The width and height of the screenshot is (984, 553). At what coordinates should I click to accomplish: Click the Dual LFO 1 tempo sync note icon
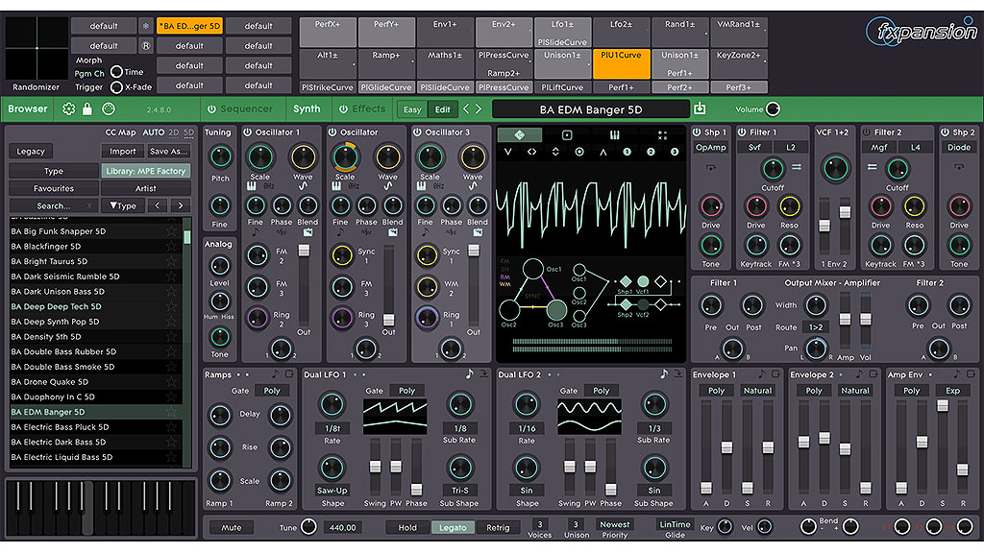470,374
